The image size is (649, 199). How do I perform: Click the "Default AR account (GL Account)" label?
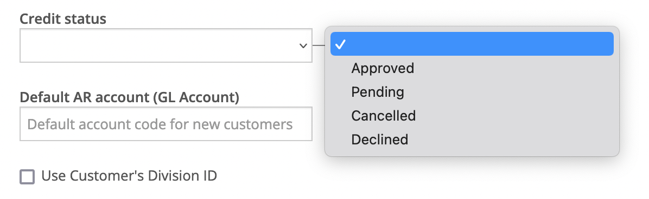coord(130,97)
